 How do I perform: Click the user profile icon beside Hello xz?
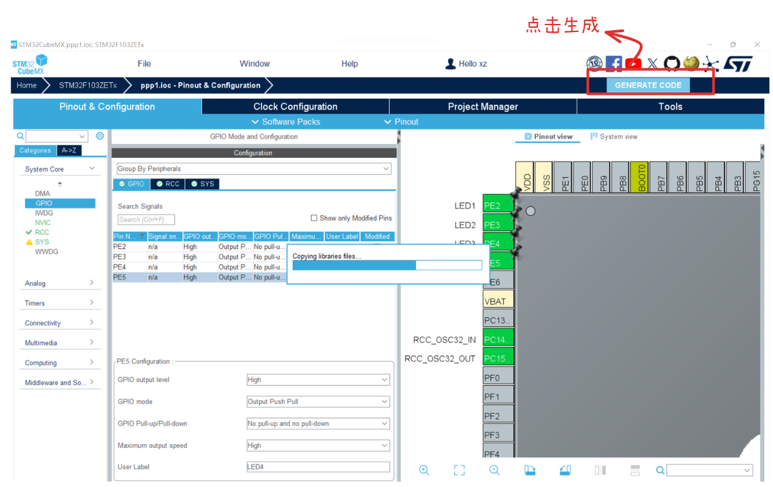pyautogui.click(x=451, y=63)
